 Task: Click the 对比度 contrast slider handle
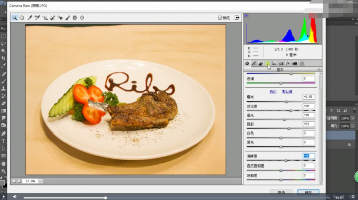pyautogui.click(x=291, y=111)
